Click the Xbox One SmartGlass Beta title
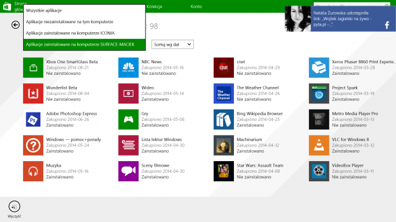The image size is (396, 222). tap(72, 62)
